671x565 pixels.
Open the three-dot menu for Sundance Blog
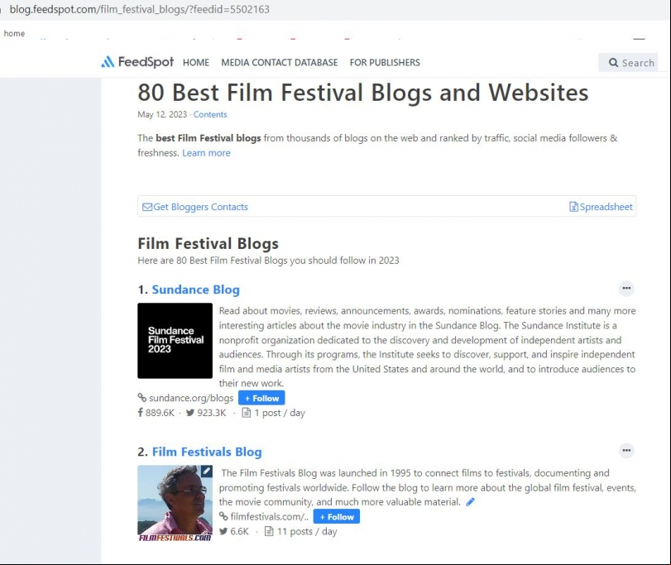(626, 288)
